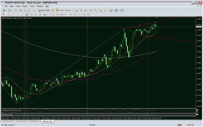The image size is (203, 127).
Task: Expand the Indicators dropdown arrow
Action: coord(113,10)
